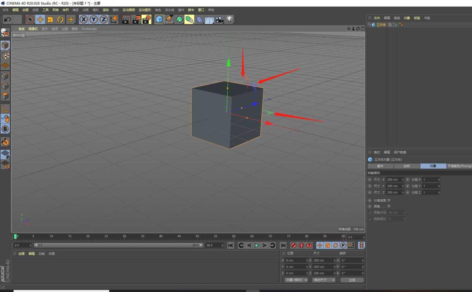Open the 对象(相对) dropdown at the bottom

pos(296,280)
